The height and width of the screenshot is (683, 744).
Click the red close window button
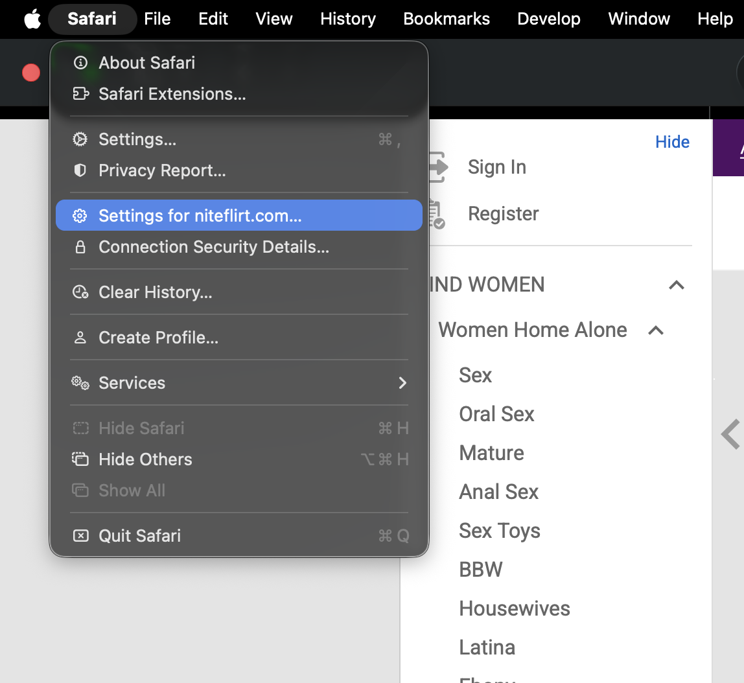click(31, 73)
